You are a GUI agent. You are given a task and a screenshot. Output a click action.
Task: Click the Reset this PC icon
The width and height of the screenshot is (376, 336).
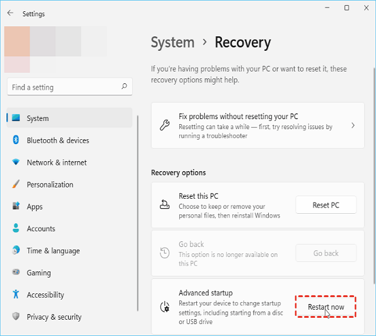click(x=165, y=205)
